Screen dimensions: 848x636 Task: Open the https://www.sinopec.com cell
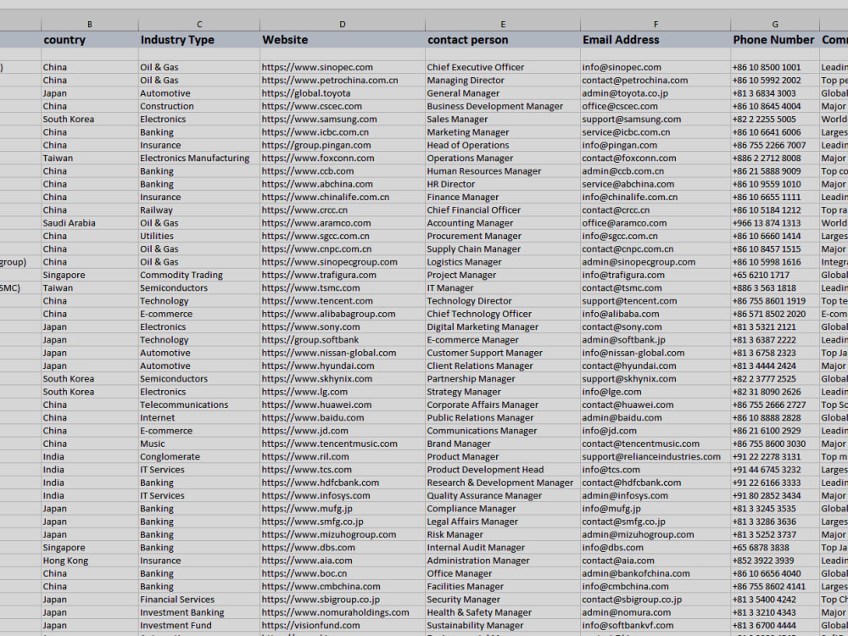coord(343,67)
